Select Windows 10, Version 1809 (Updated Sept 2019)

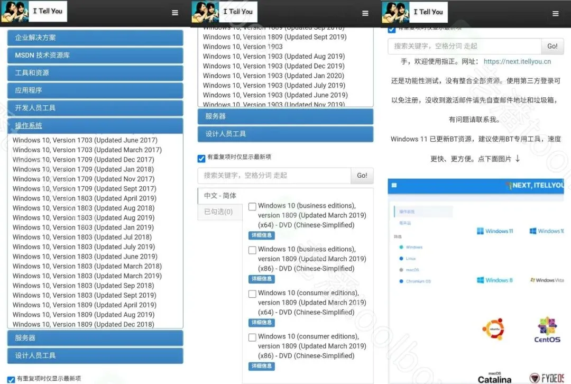coord(274,37)
